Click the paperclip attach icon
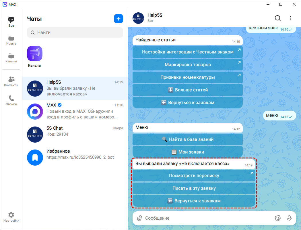Viewport: 301px width, 230px height. pos(139,218)
